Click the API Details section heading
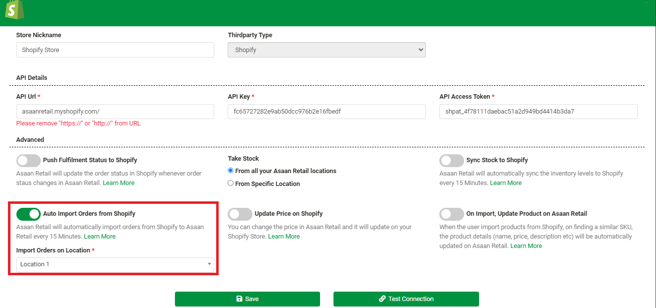This screenshot has height=308, width=656. click(x=32, y=78)
